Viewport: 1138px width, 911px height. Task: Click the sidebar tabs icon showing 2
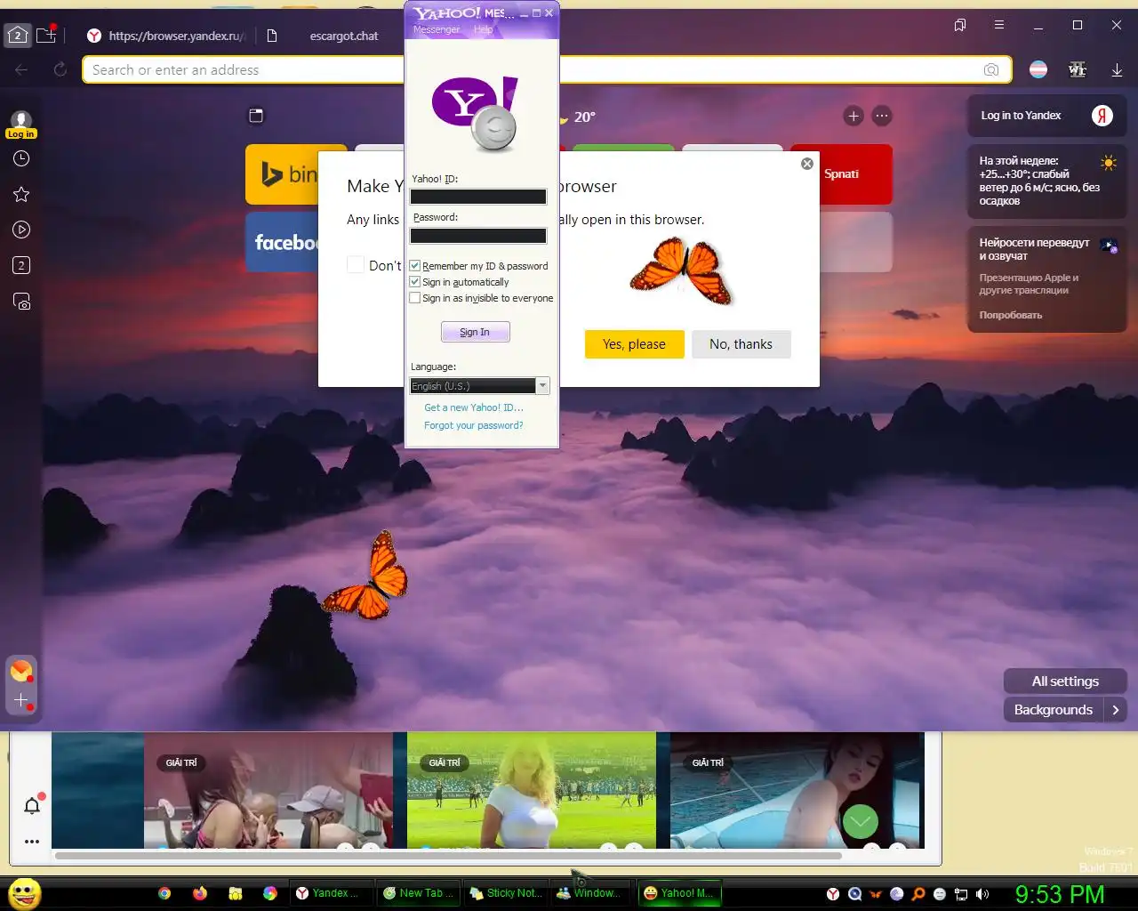coord(21,265)
